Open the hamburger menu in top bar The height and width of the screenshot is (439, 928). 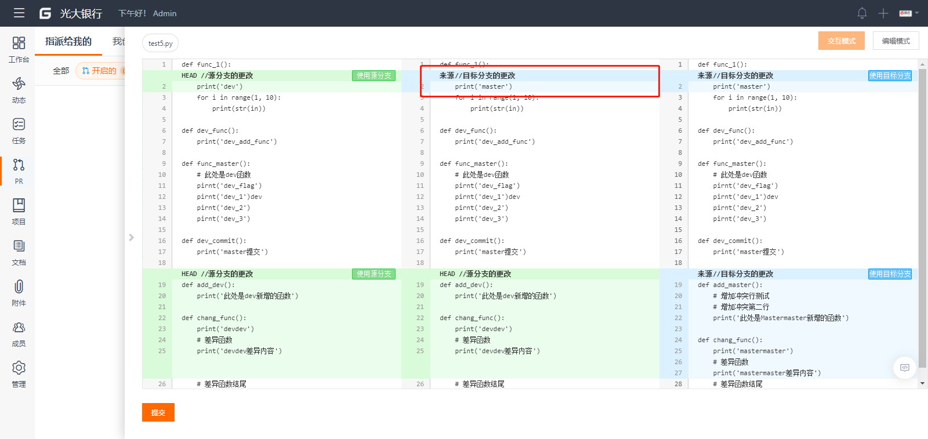click(19, 13)
